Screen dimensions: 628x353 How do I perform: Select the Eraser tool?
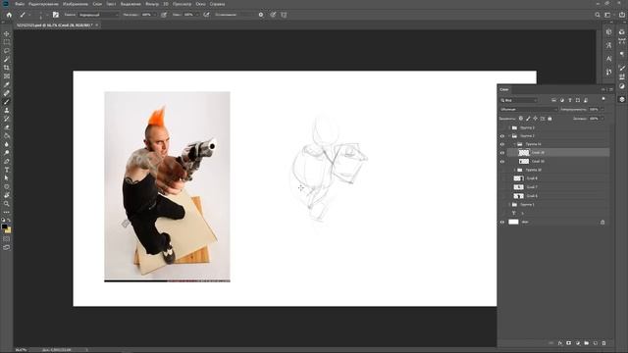click(7, 127)
